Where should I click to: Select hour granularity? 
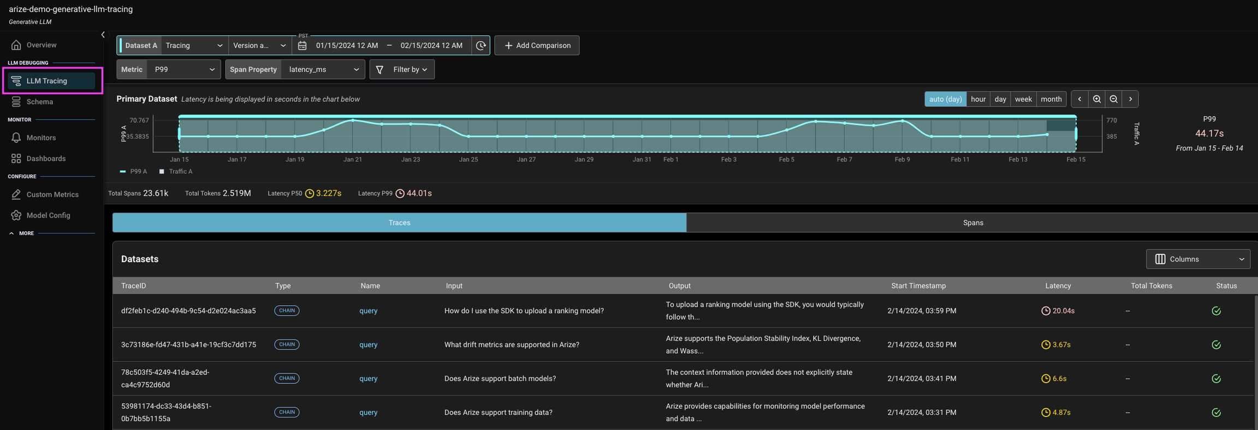(978, 99)
